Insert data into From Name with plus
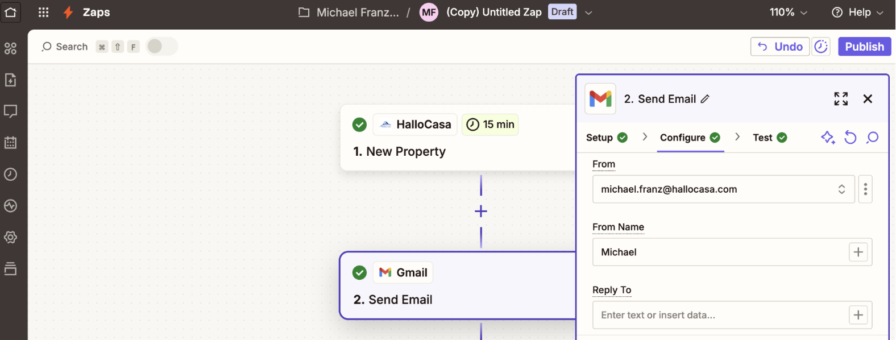 tap(858, 252)
